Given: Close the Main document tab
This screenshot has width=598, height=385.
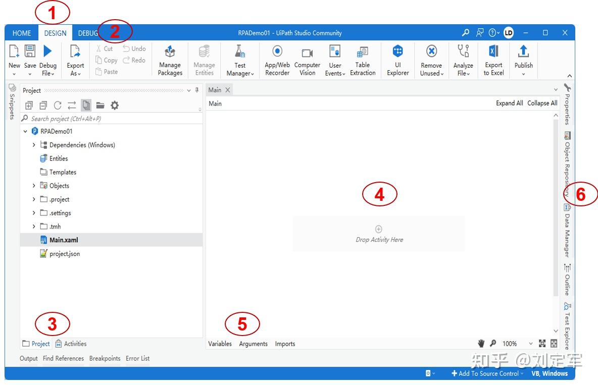Looking at the screenshot, I should pos(228,90).
